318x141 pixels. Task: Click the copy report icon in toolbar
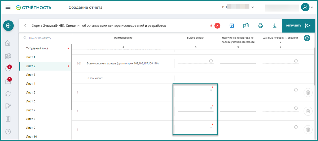pyautogui.click(x=246, y=26)
